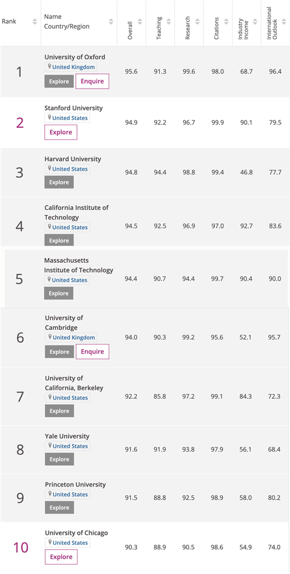Sort rankings by International Outlook
This screenshot has height=574, width=290.
click(x=284, y=22)
